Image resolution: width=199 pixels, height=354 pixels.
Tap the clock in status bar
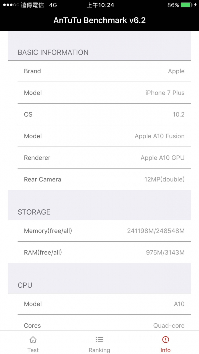[x=100, y=5]
